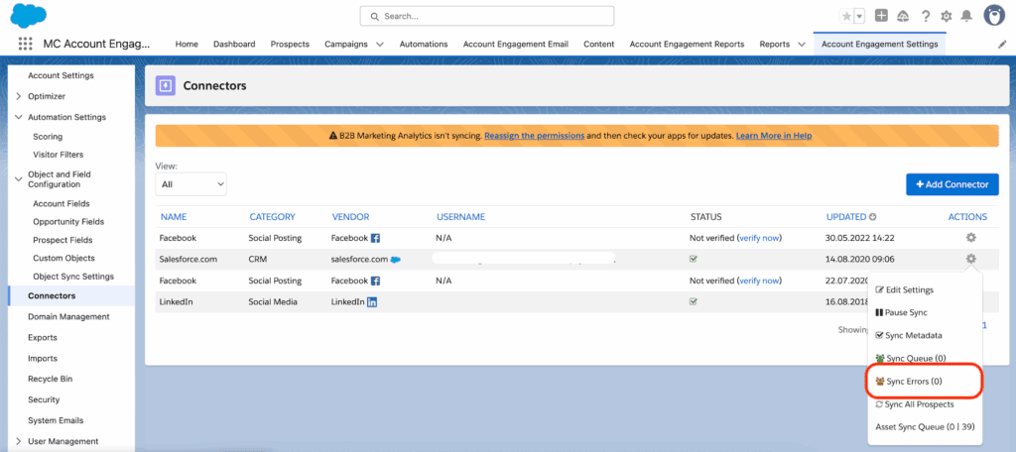
Task: Select Pause Sync menu entry
Action: [x=901, y=312]
